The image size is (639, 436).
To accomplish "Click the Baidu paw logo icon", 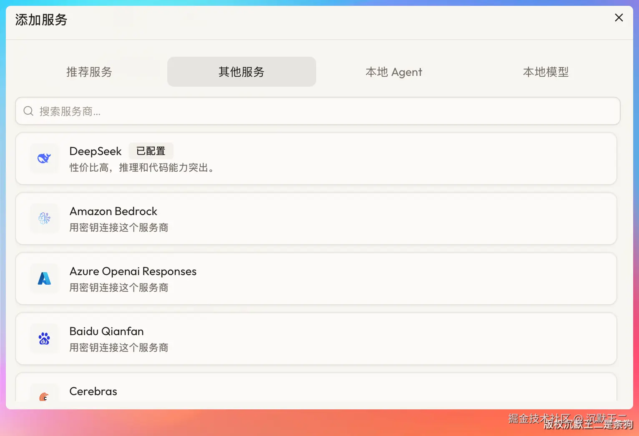I will 44,338.
